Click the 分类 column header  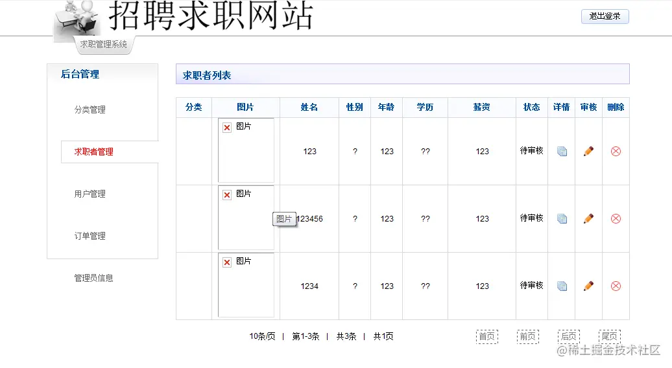[194, 108]
